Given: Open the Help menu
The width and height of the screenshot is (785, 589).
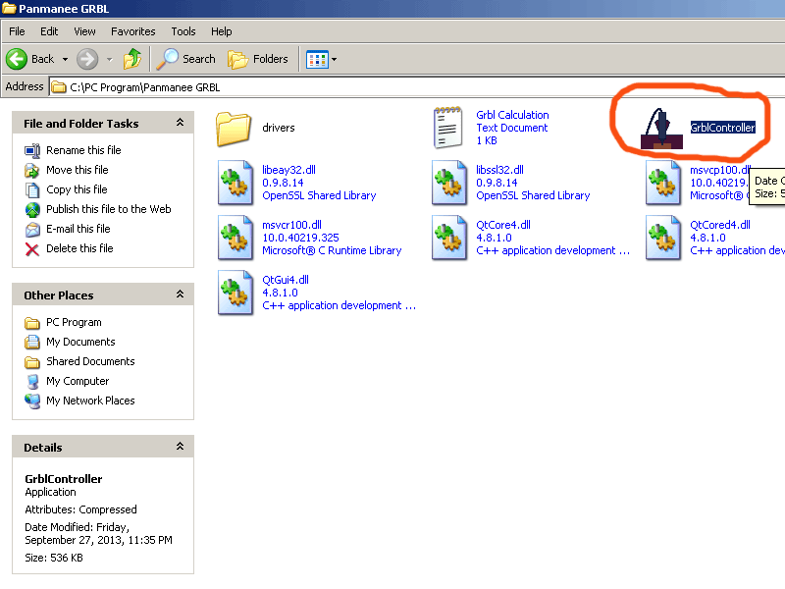Looking at the screenshot, I should [x=222, y=31].
